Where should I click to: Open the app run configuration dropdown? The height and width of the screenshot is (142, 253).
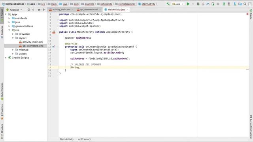[178, 4]
